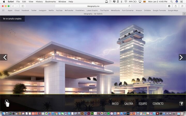
Task: Click 'Ver en tamaño completo' button
Action: pyautogui.click(x=12, y=19)
